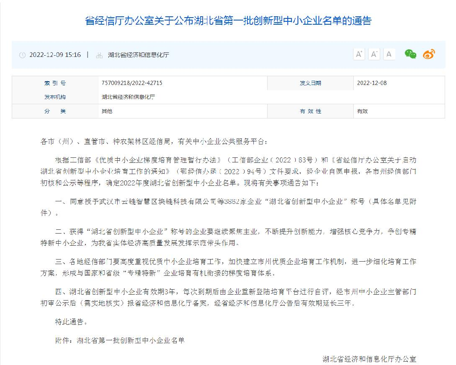This screenshot has height=365, width=456.
Task: Click the timestamp 2022-12-09 15:16
Action: (55, 55)
